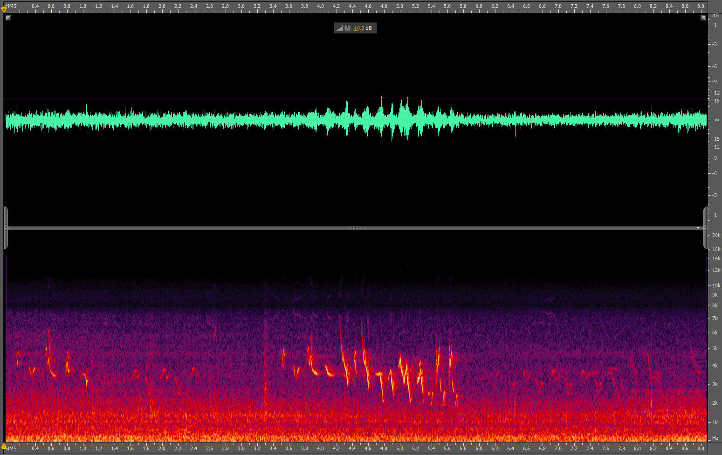Collapse the spectral display with the divider arrow
Viewport: 722px width, 455px height.
coord(698,228)
